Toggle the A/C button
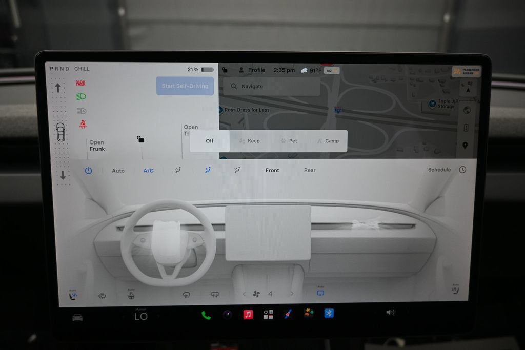This screenshot has height=350, width=525. pos(148,171)
